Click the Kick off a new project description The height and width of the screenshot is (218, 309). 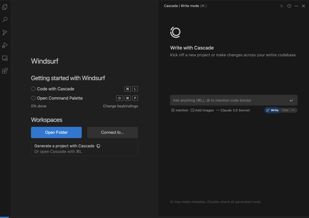pyautogui.click(x=233, y=55)
